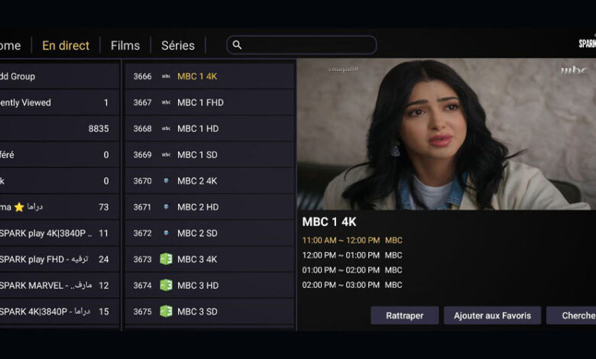Click the MBC logo beside MBC 1 FHD

[166, 102]
